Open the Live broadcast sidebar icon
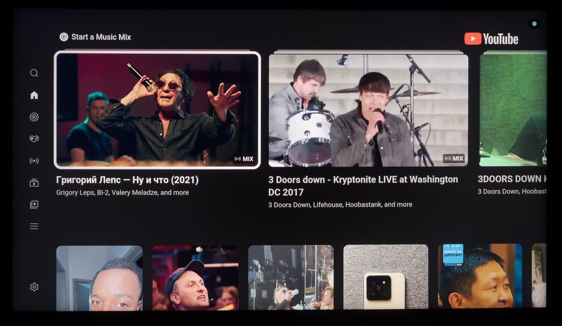The width and height of the screenshot is (562, 326). click(x=34, y=161)
